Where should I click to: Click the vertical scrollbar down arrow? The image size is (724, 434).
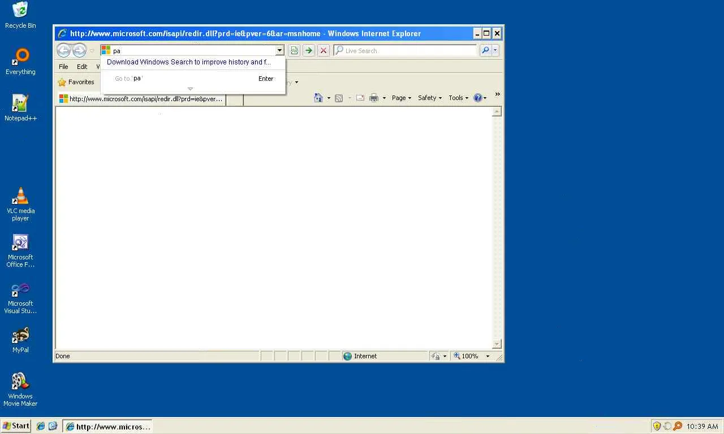[x=497, y=344]
